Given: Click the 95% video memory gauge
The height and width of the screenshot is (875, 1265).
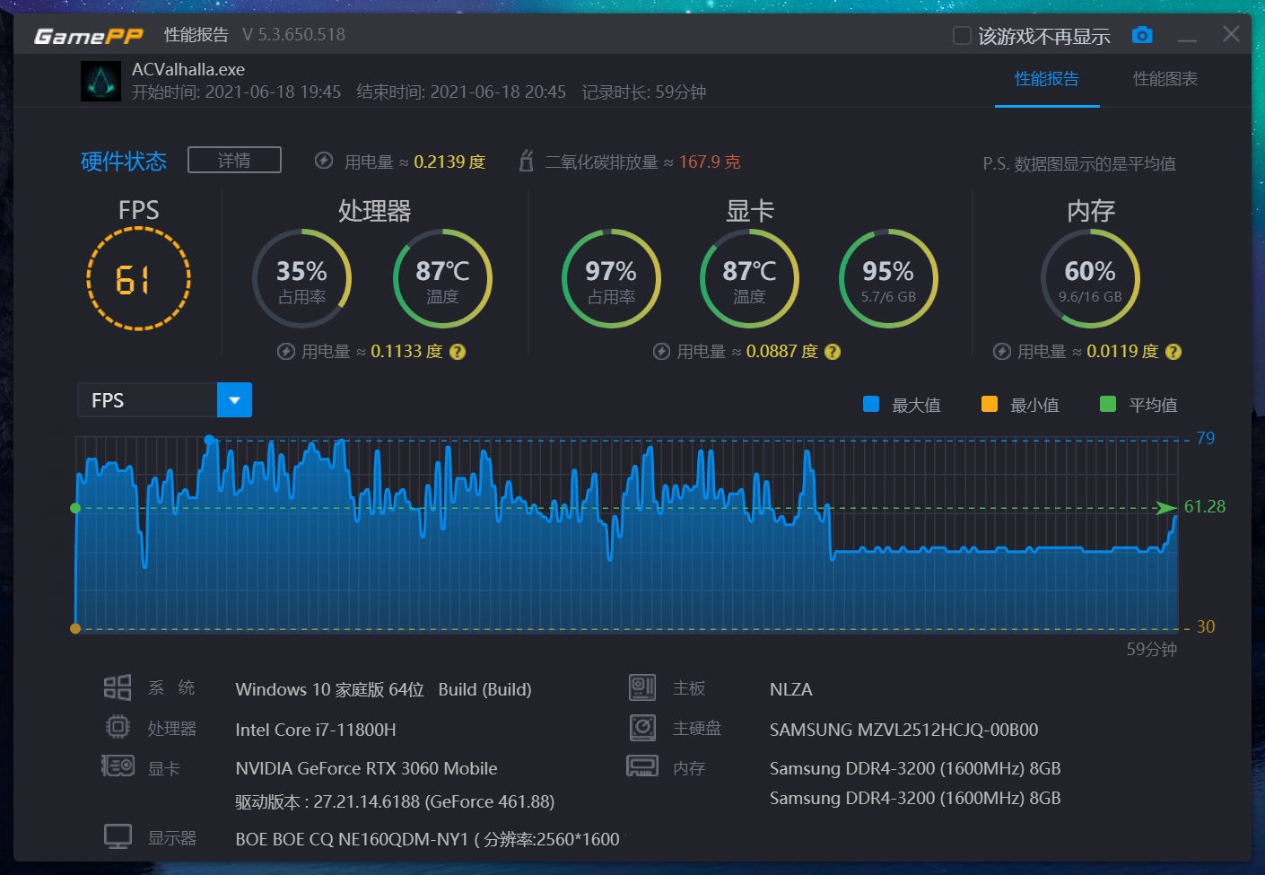Looking at the screenshot, I should [x=888, y=278].
